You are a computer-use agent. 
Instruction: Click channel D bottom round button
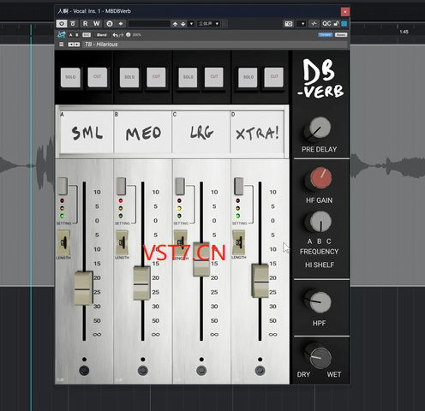pos(260,371)
